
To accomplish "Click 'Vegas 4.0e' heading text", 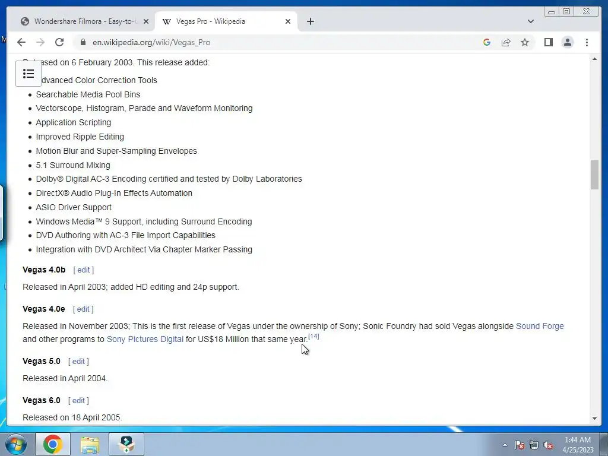I will click(44, 309).
